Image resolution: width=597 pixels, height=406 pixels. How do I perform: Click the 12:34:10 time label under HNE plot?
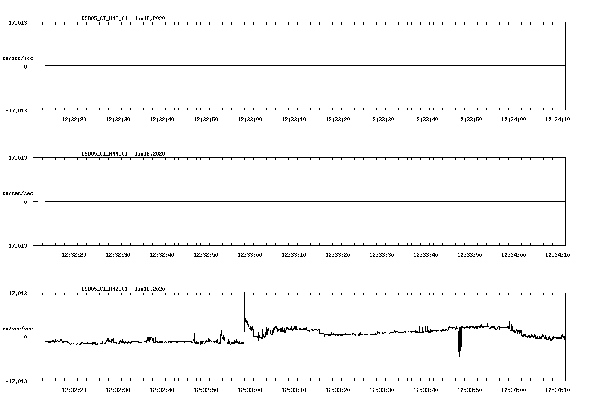click(557, 120)
